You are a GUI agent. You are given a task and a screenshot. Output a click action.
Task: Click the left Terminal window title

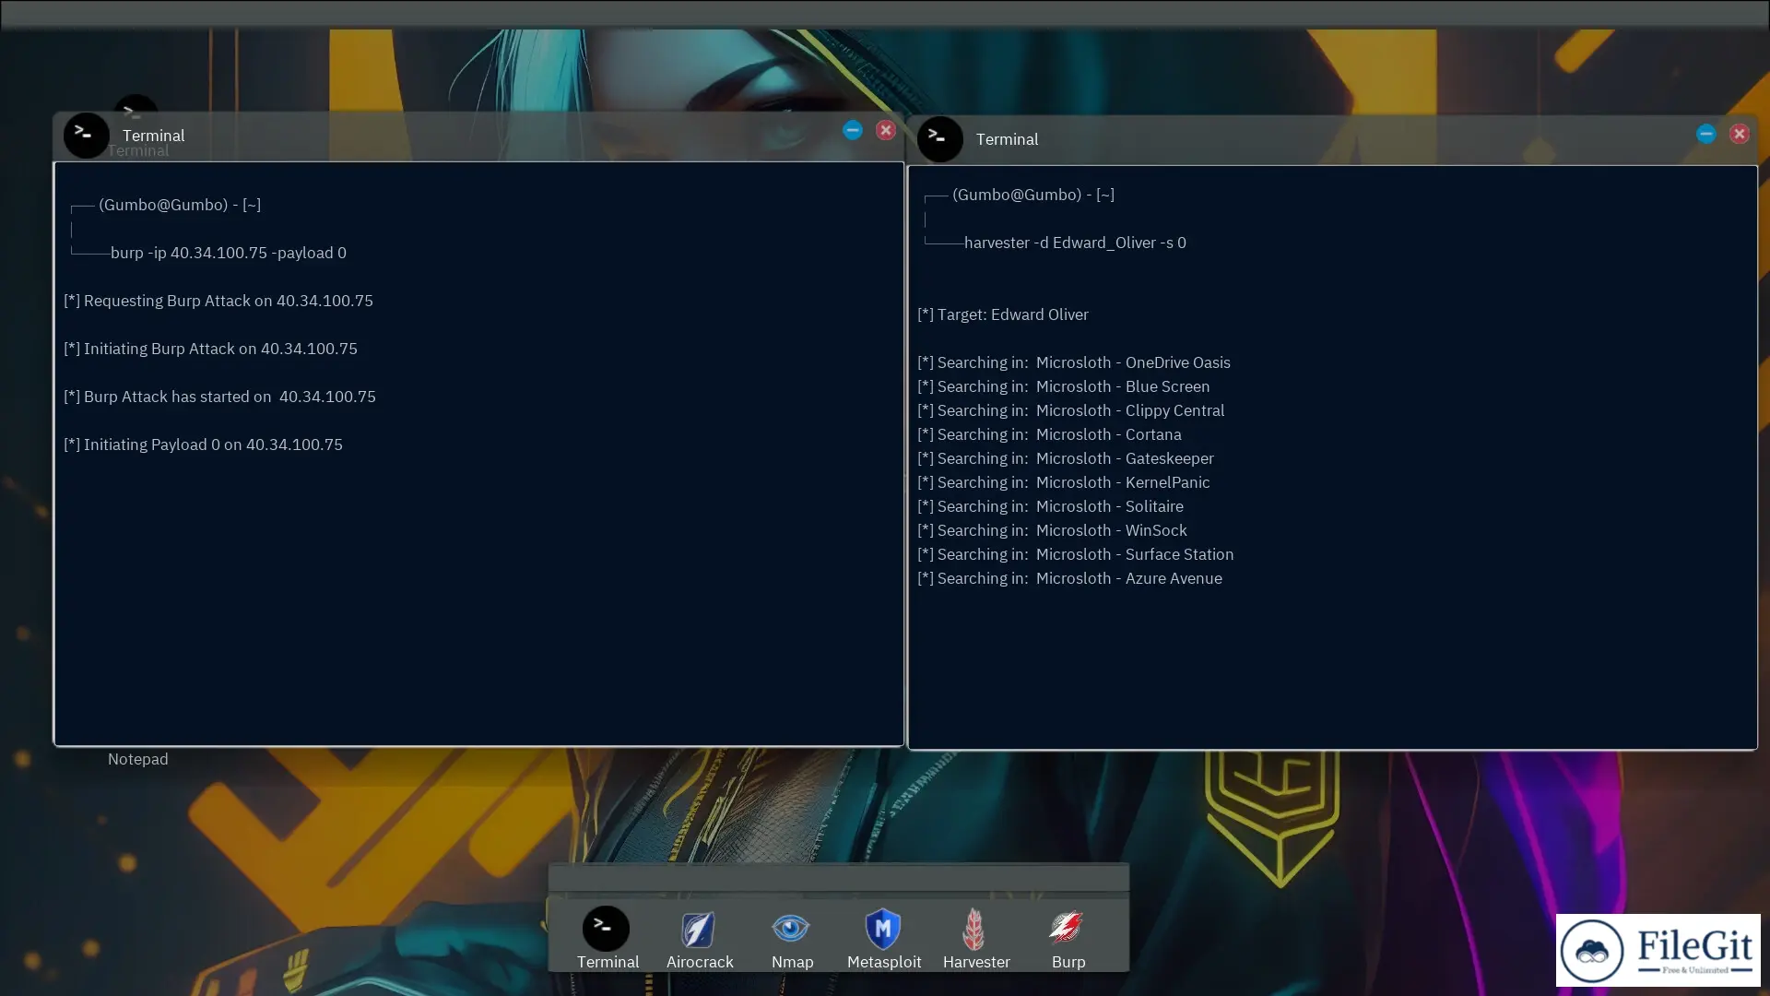click(154, 136)
